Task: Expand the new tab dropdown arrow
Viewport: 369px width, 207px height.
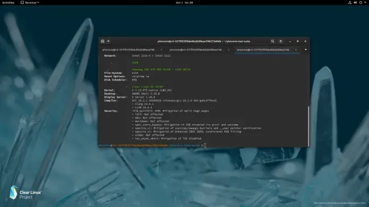Action: click(108, 41)
